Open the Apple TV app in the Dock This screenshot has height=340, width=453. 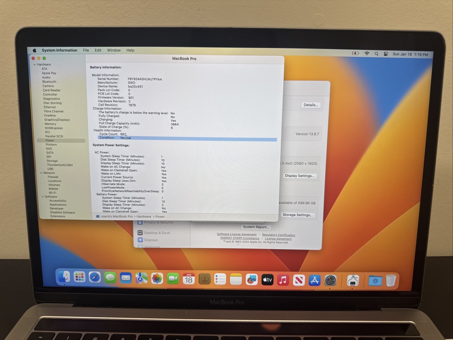267,280
